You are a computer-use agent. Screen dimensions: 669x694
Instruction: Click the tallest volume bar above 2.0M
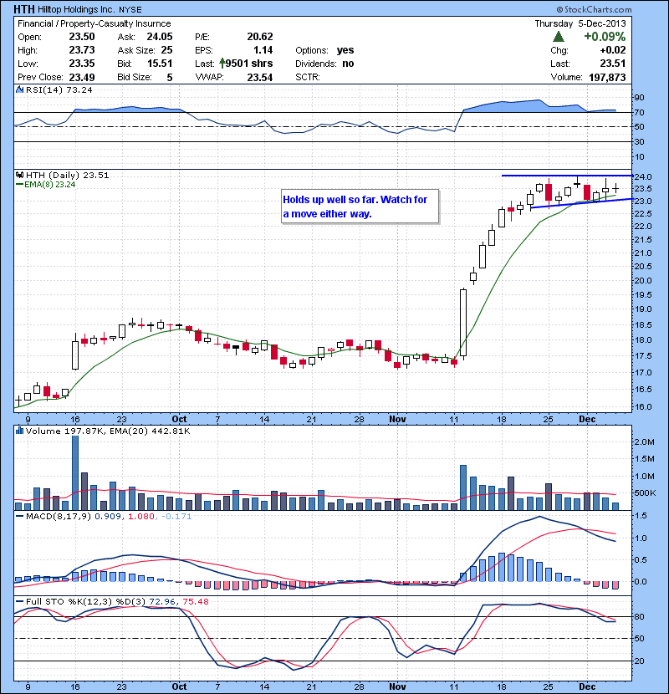tap(74, 472)
